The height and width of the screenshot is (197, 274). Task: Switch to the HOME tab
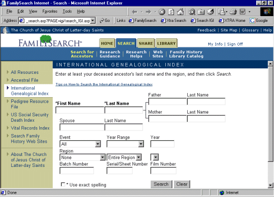click(x=107, y=43)
